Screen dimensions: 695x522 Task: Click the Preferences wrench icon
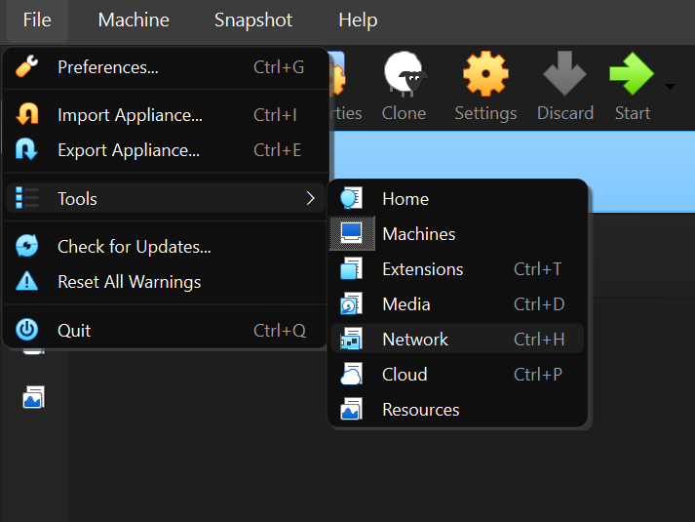click(27, 67)
